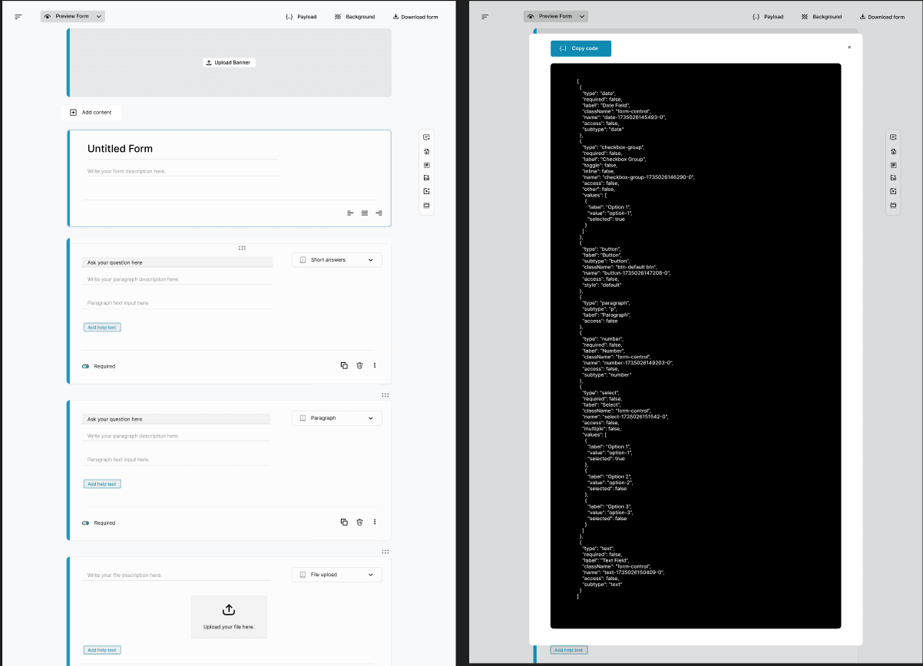Open the top-left hamburger menu
923x666 pixels.
[18, 16]
